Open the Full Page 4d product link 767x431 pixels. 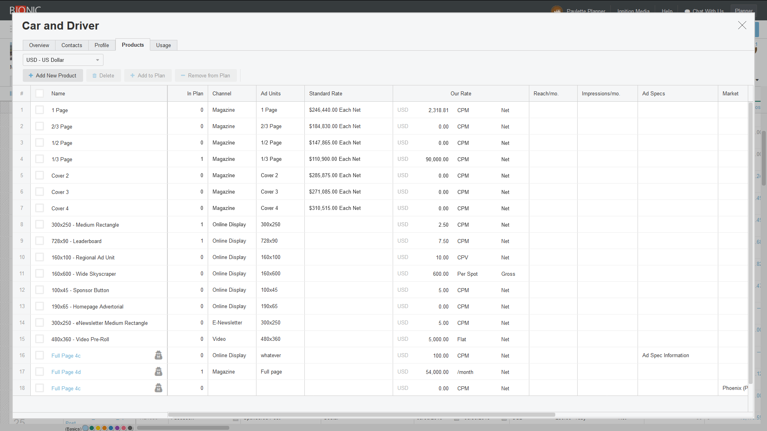pyautogui.click(x=66, y=372)
